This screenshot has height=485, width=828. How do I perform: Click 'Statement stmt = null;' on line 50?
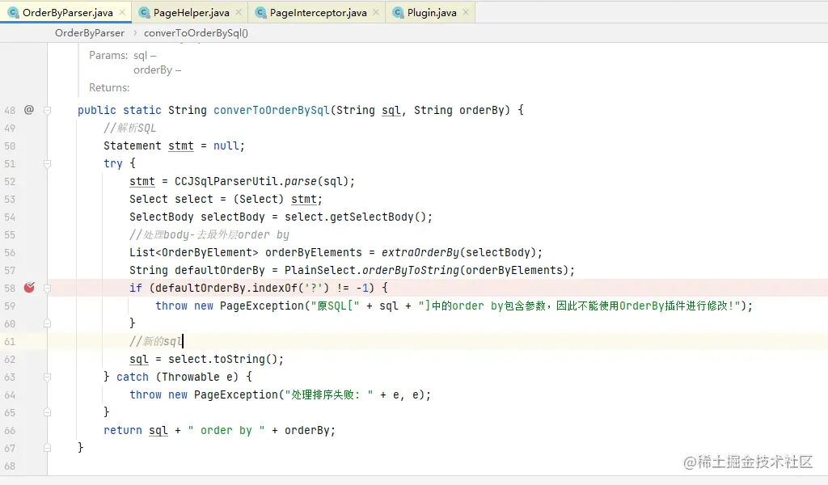click(175, 145)
